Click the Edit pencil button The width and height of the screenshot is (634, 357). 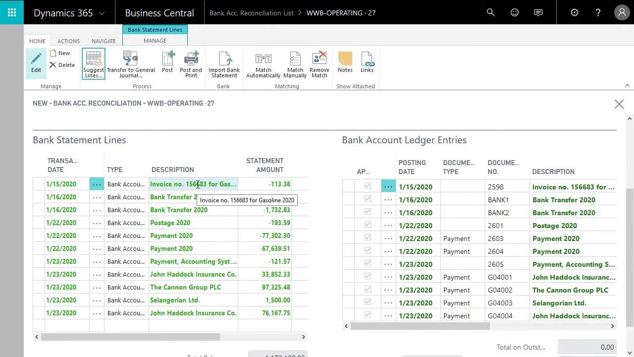[x=36, y=63]
